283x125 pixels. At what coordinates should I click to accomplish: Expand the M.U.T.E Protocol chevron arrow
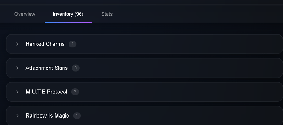(x=17, y=92)
